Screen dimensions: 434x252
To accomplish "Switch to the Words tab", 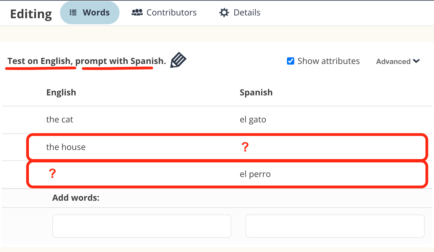I will [x=96, y=12].
